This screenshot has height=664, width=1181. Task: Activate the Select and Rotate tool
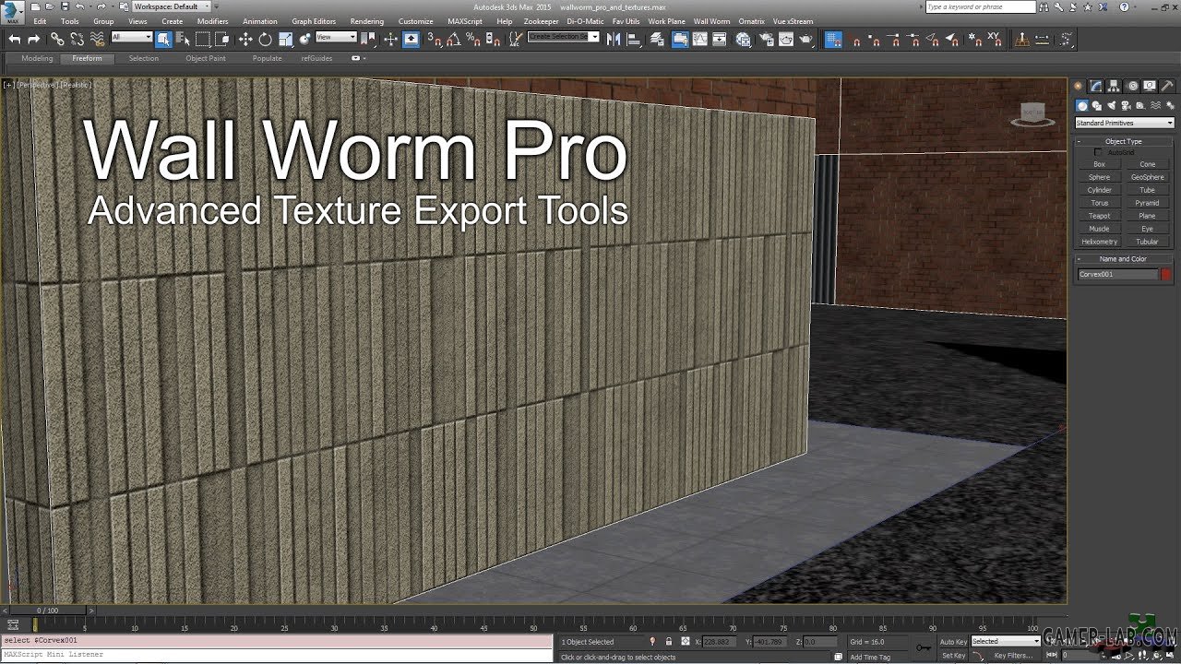265,39
